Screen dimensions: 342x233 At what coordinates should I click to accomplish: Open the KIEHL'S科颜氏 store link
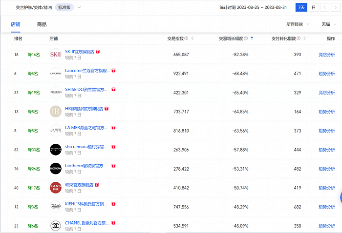(86, 204)
